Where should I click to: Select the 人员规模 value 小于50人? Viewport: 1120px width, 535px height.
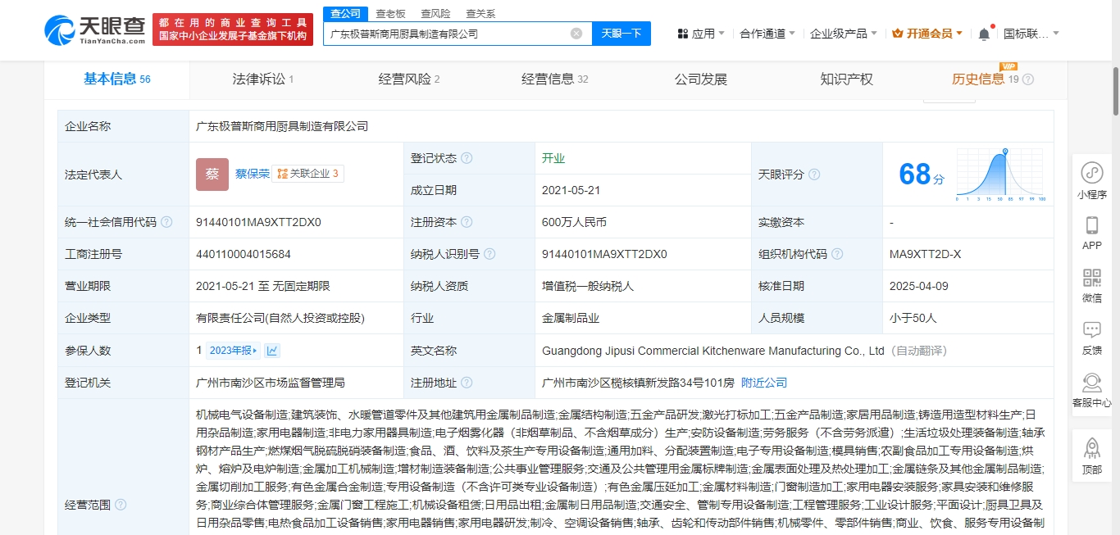pyautogui.click(x=913, y=318)
